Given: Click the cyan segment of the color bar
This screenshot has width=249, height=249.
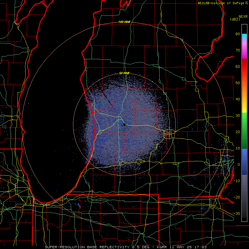Looking at the screenshot, I should click(x=244, y=36).
